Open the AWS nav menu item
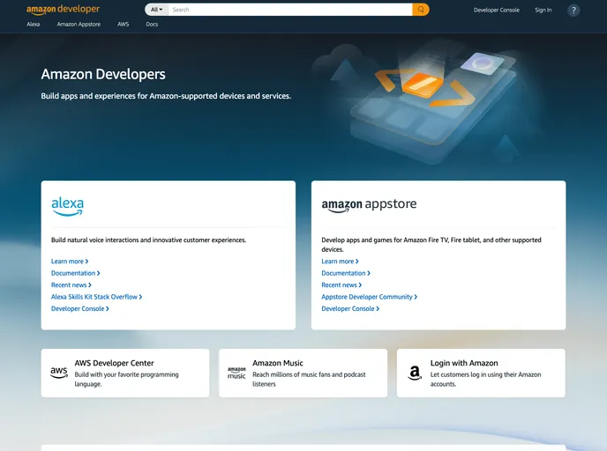The height and width of the screenshot is (451, 607). tap(124, 24)
